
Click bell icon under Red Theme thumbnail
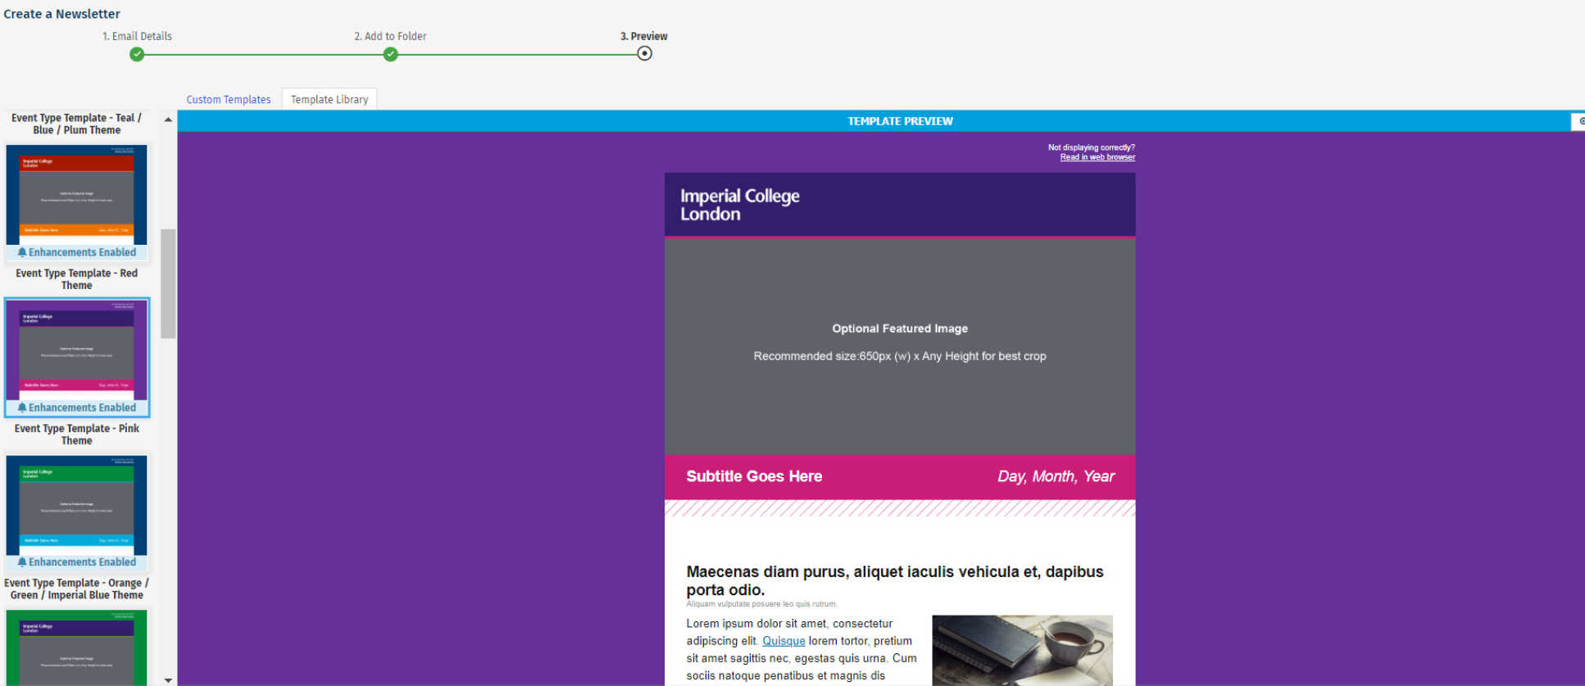[x=22, y=253]
